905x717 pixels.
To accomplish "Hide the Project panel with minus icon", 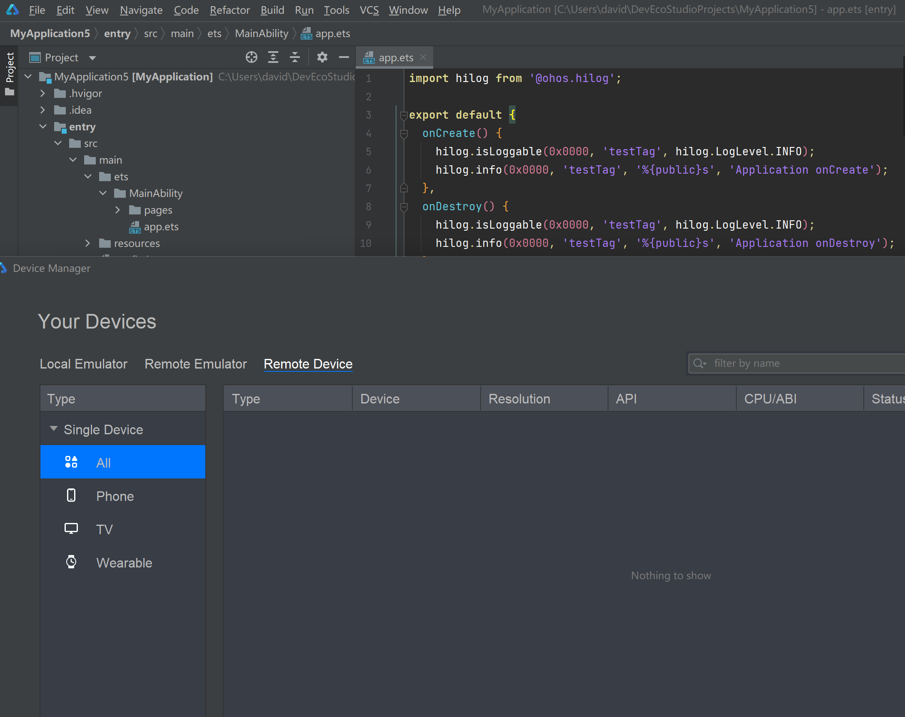I will [x=344, y=57].
